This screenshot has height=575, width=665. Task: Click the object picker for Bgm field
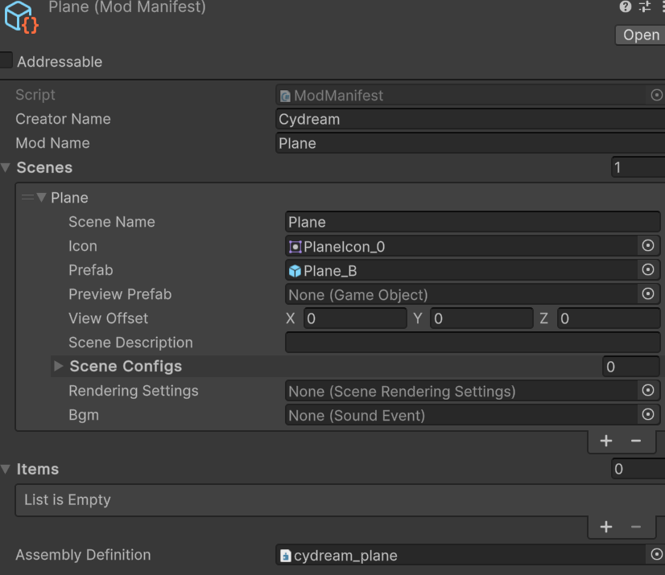coord(647,415)
